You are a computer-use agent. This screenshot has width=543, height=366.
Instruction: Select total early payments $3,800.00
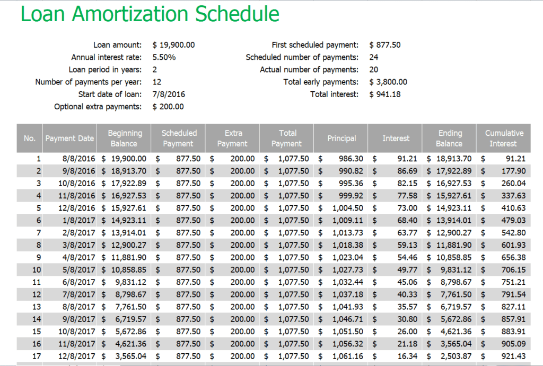[388, 82]
